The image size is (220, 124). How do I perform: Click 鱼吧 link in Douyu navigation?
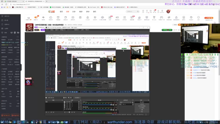[x=95, y=12]
